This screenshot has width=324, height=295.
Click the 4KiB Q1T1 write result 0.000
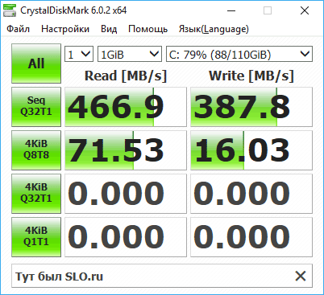251,237
